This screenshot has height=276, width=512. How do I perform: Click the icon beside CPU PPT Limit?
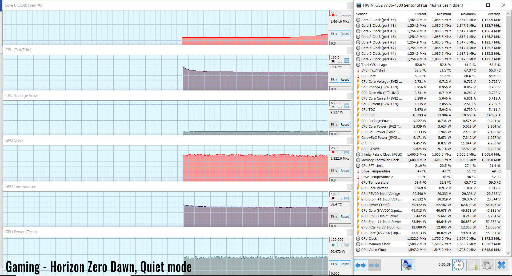358,166
